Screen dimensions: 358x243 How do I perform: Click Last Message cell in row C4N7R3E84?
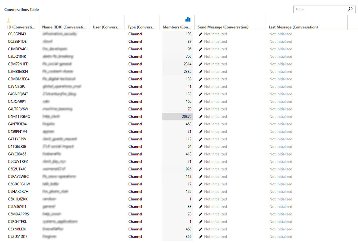tap(281, 124)
